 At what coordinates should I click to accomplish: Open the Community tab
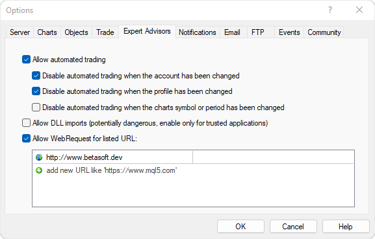point(324,32)
